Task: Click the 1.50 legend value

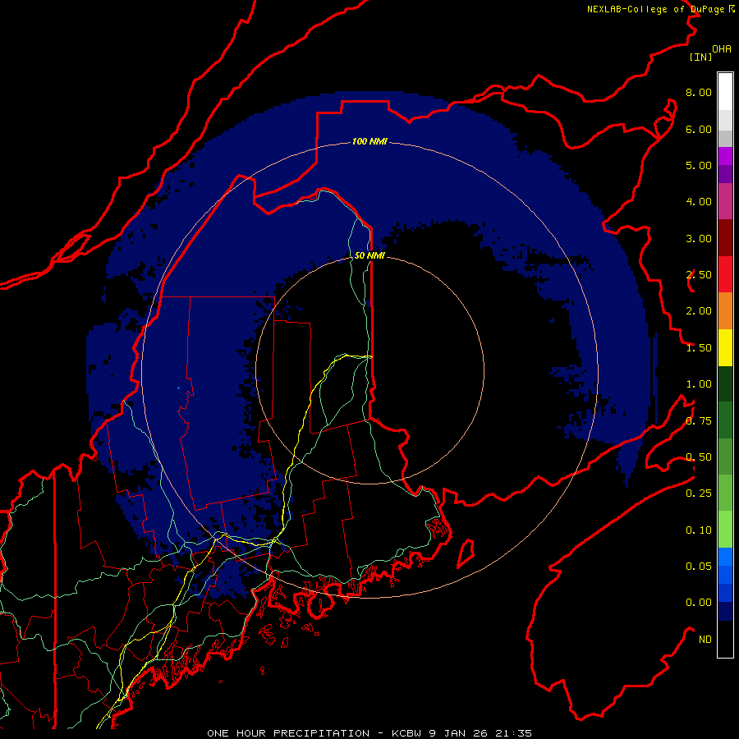Action: point(699,348)
